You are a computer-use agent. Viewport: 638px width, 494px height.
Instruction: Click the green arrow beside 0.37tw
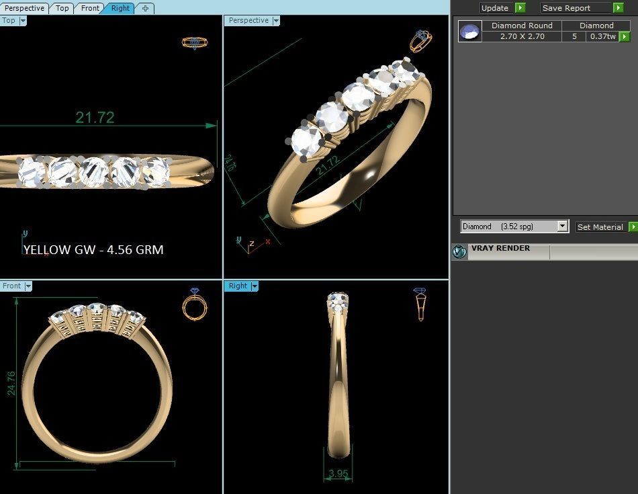625,37
